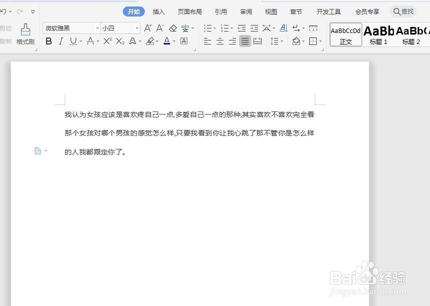Switch to the 插入 ribbon tab
This screenshot has width=430, height=306.
coord(158,11)
